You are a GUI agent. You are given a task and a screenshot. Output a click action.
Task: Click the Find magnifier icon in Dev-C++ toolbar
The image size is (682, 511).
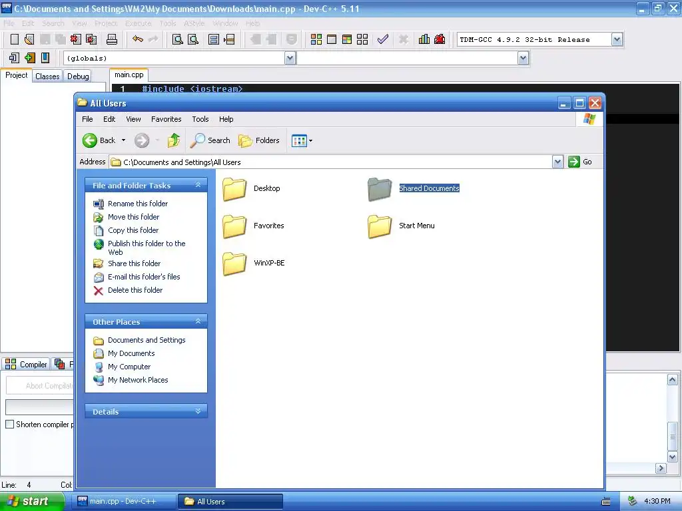click(x=177, y=39)
